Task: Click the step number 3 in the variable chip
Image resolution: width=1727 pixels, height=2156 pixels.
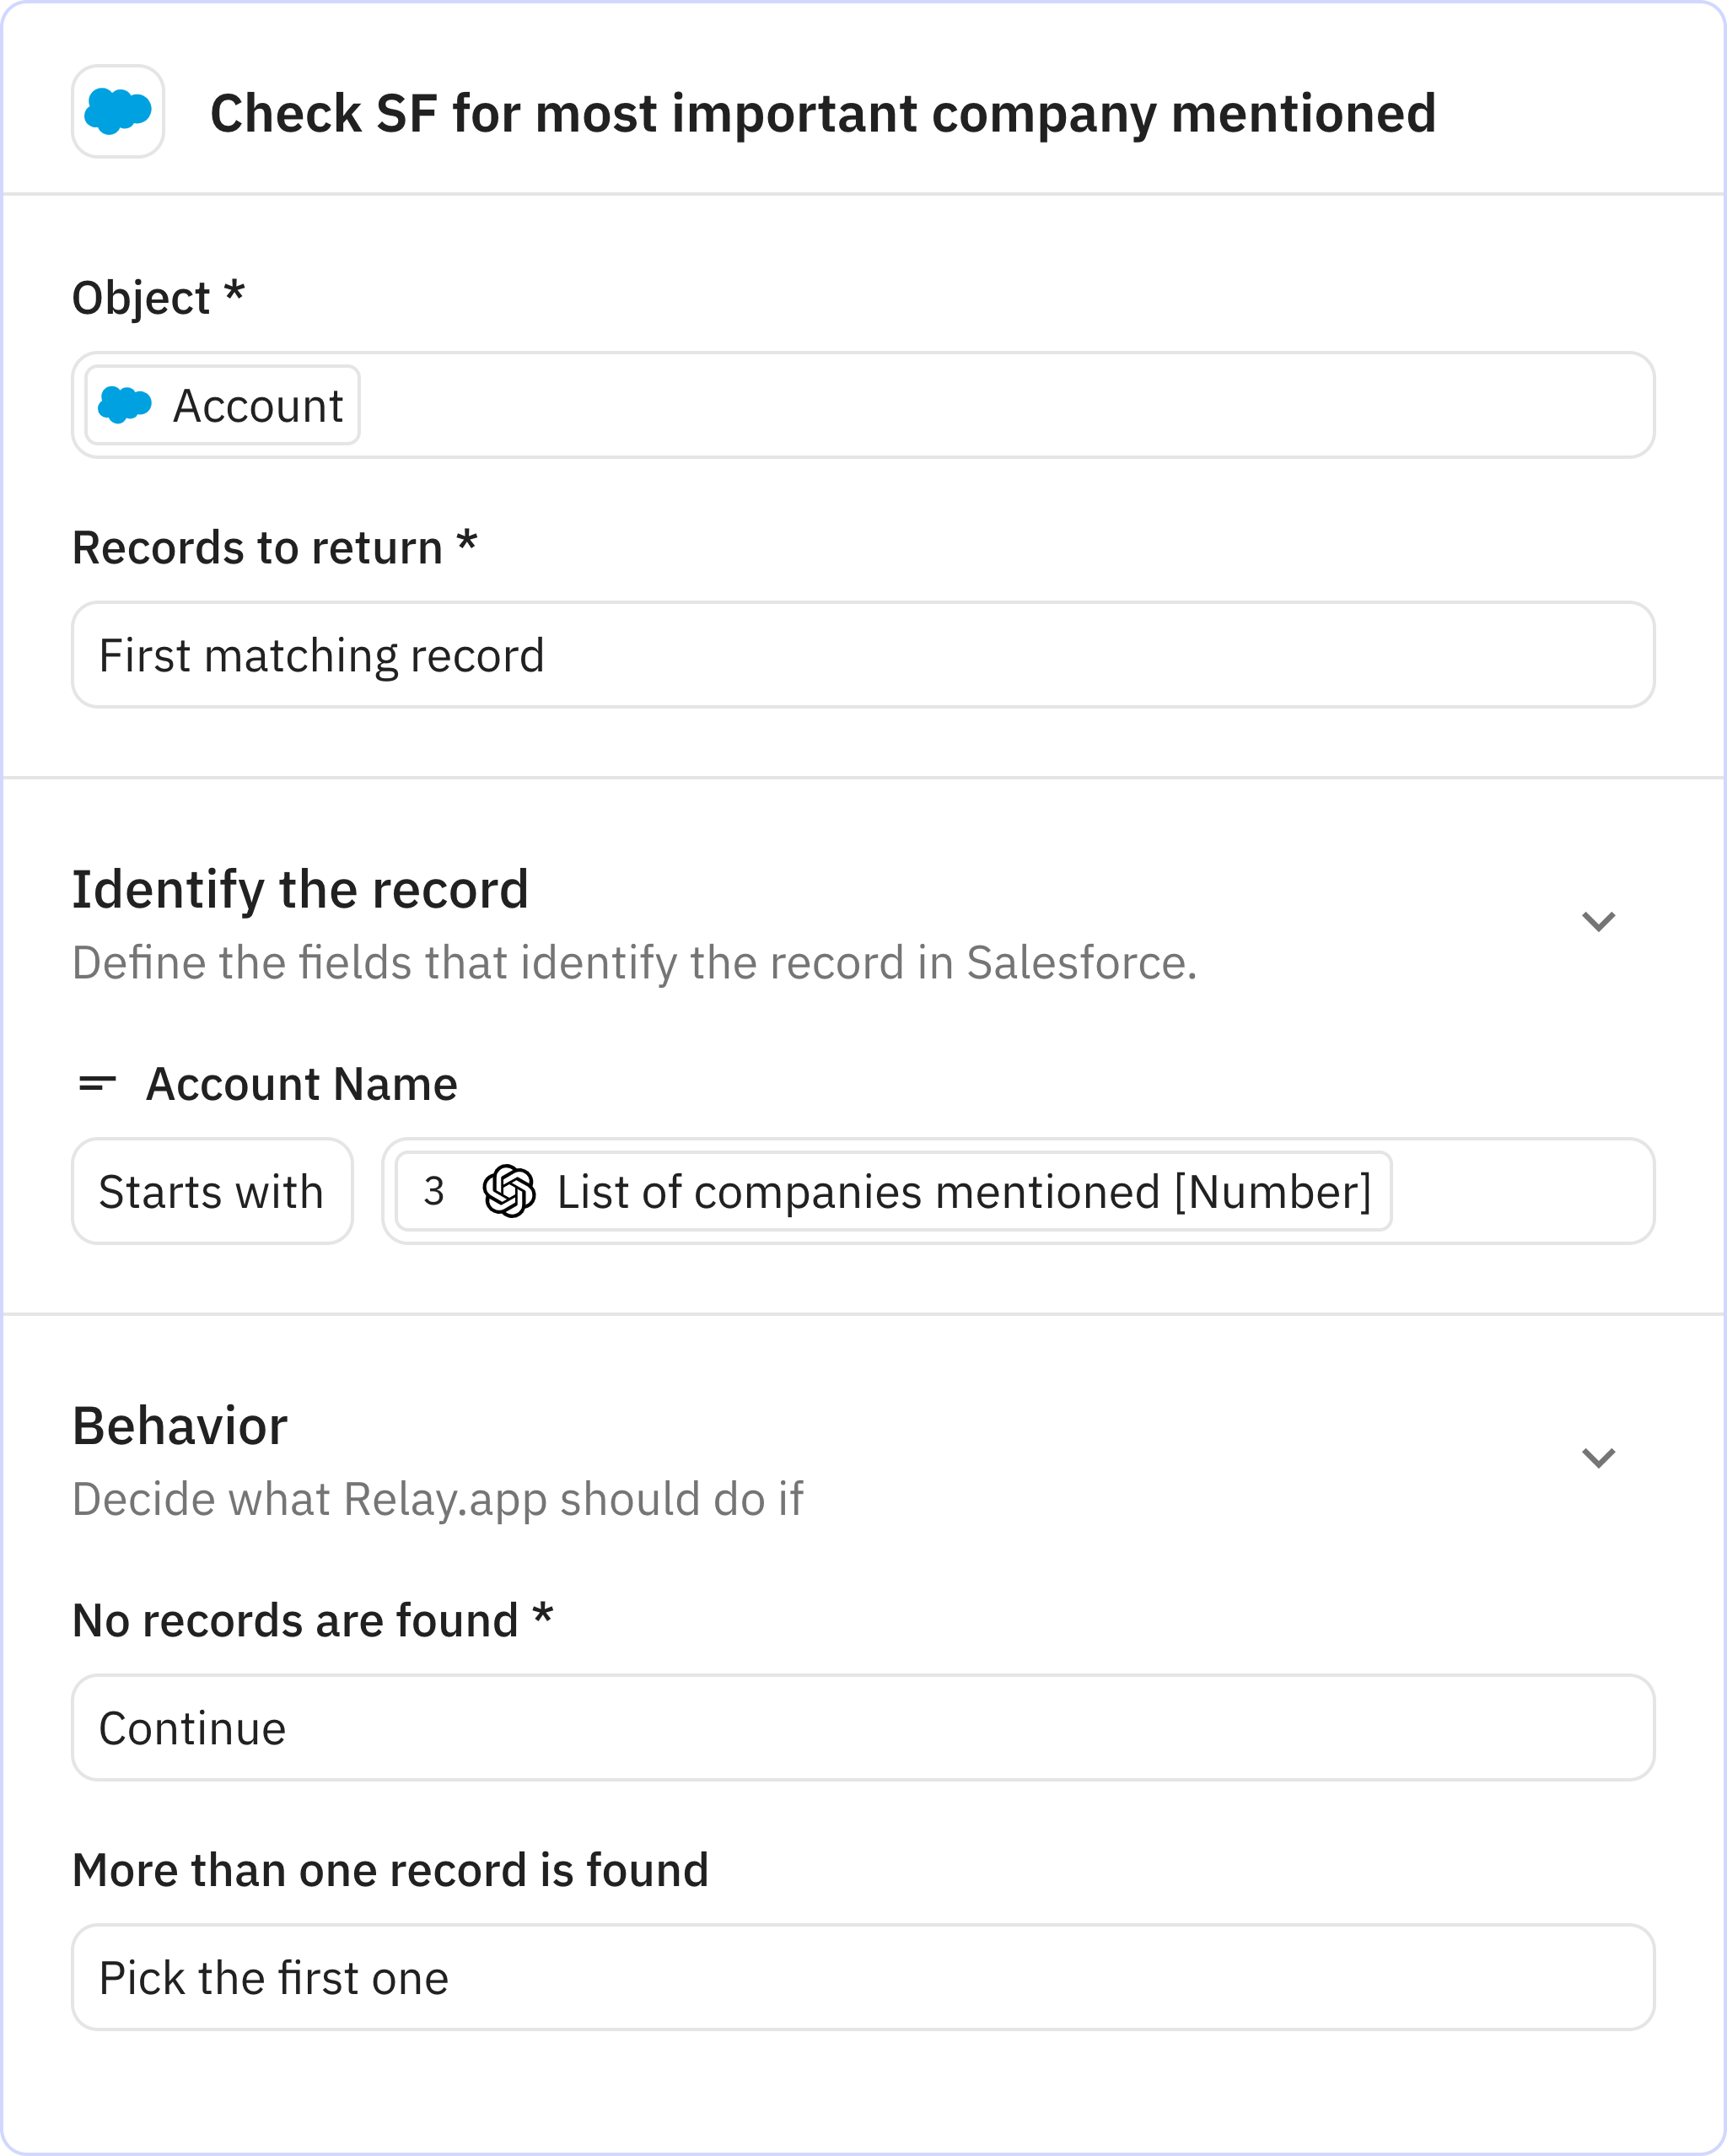Action: tap(434, 1191)
